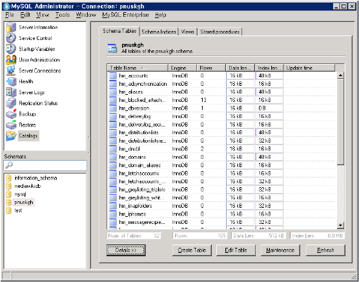Open the File menu
This screenshot has height=282, width=359.
(10, 15)
